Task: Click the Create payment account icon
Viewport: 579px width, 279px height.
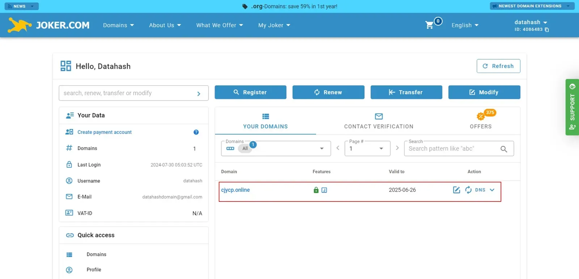Action: [x=69, y=132]
